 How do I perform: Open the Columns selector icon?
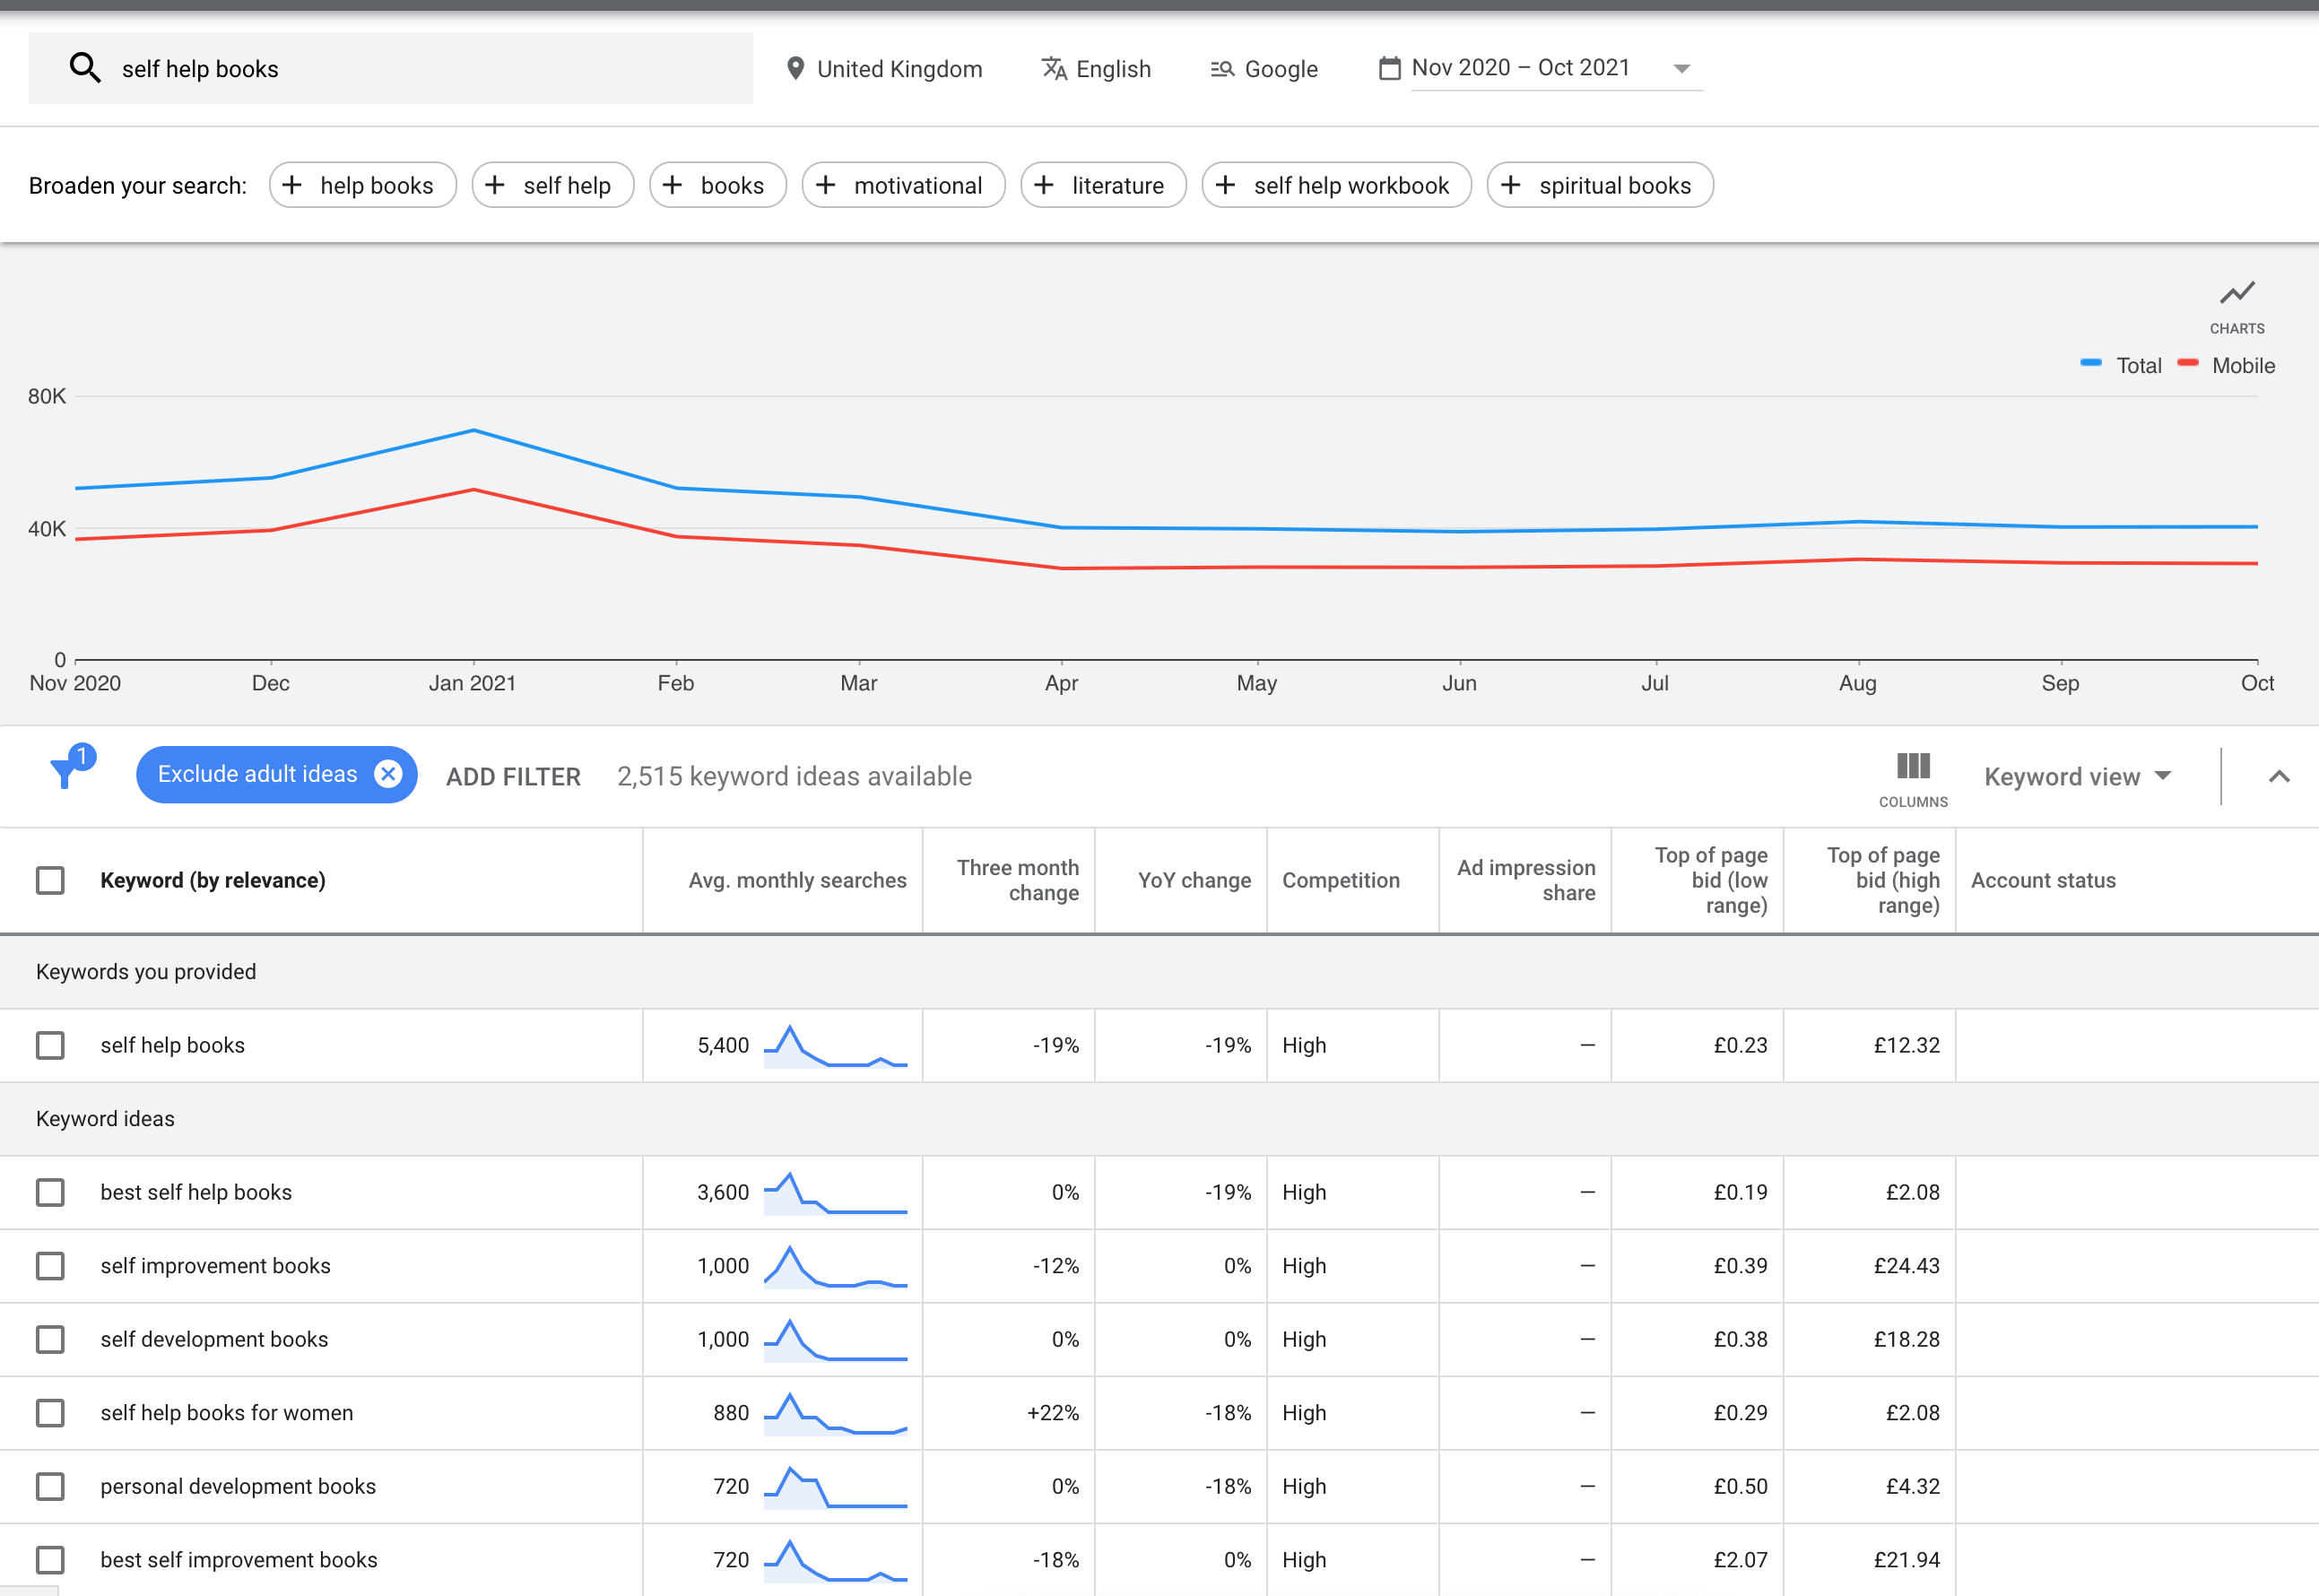[x=1912, y=767]
